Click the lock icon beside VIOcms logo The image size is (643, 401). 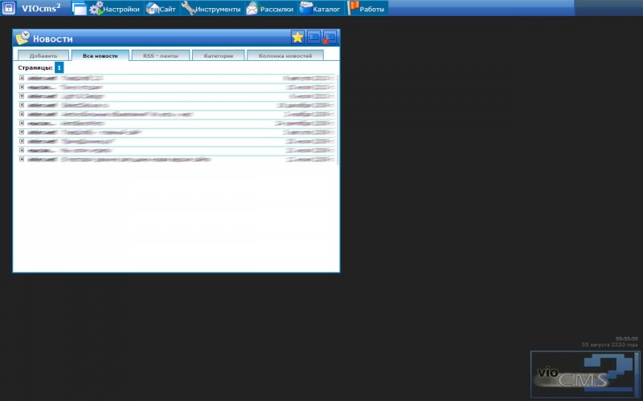(9, 8)
